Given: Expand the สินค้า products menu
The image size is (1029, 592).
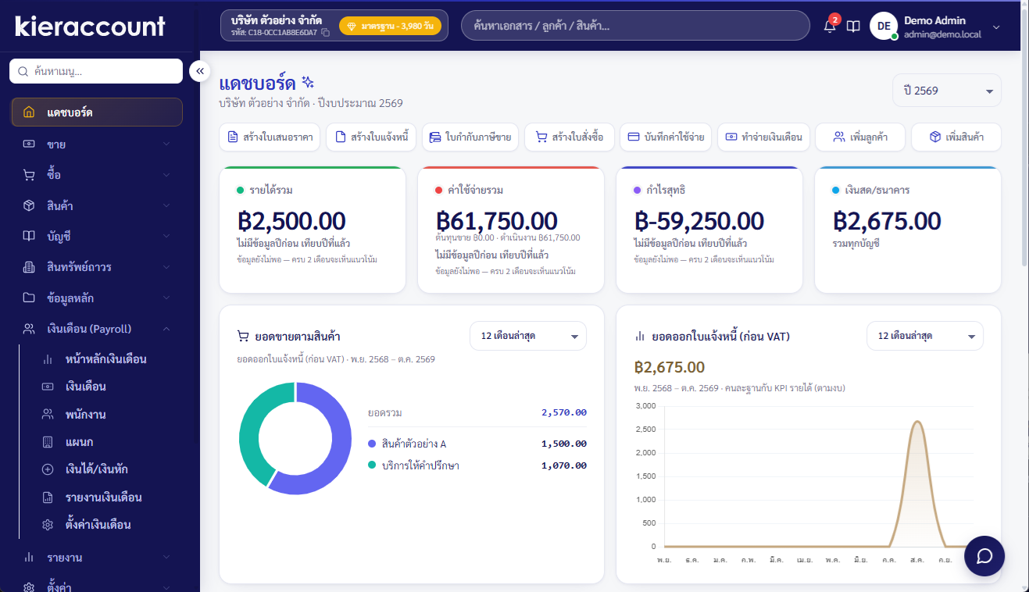Looking at the screenshot, I should click(97, 206).
